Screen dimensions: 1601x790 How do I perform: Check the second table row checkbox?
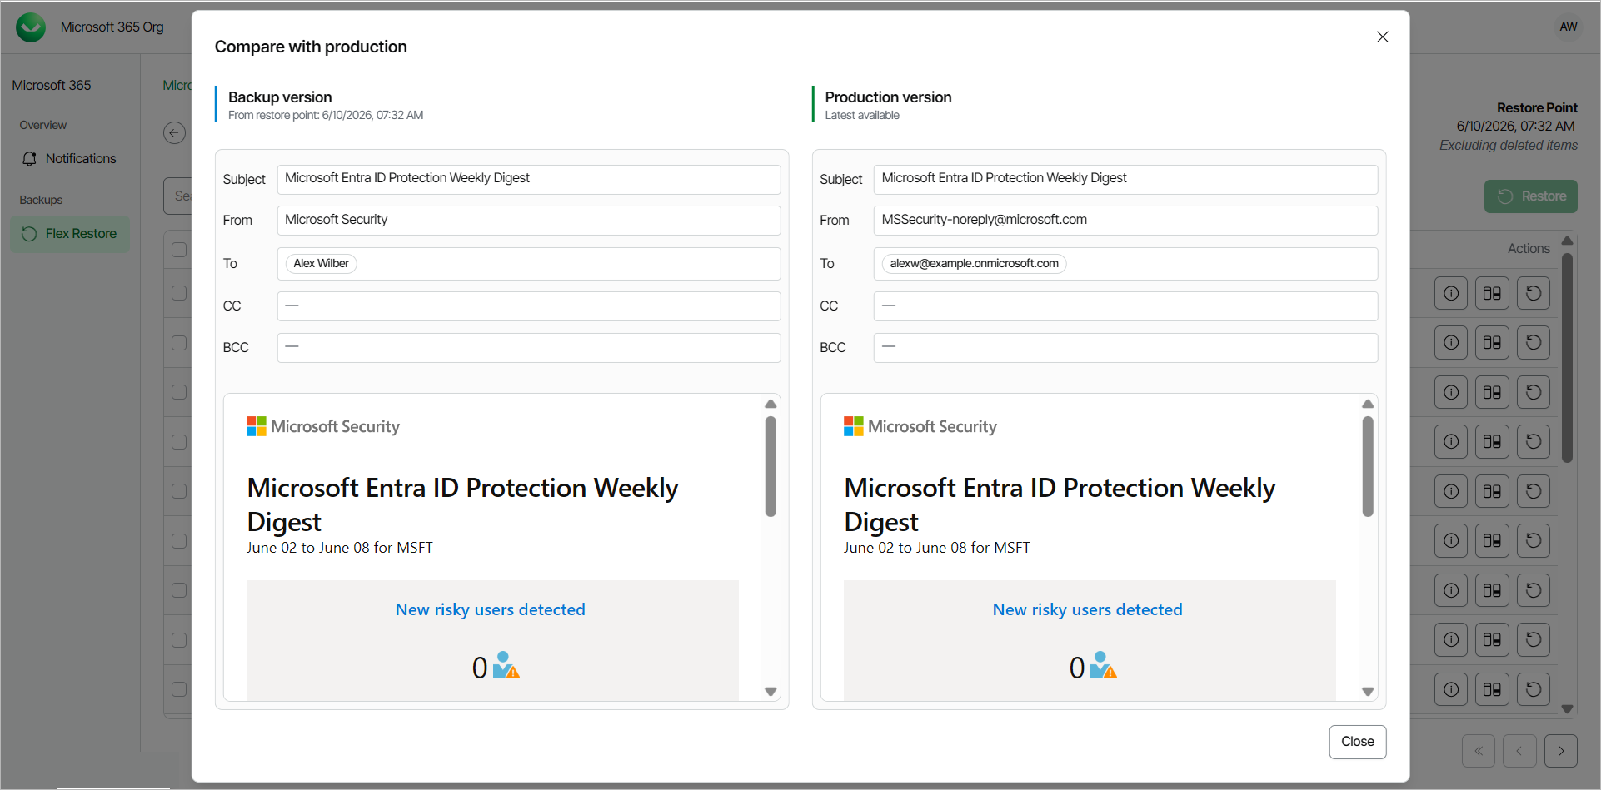[179, 342]
